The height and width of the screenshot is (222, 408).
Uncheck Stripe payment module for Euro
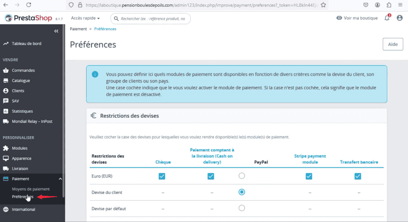pos(309,176)
